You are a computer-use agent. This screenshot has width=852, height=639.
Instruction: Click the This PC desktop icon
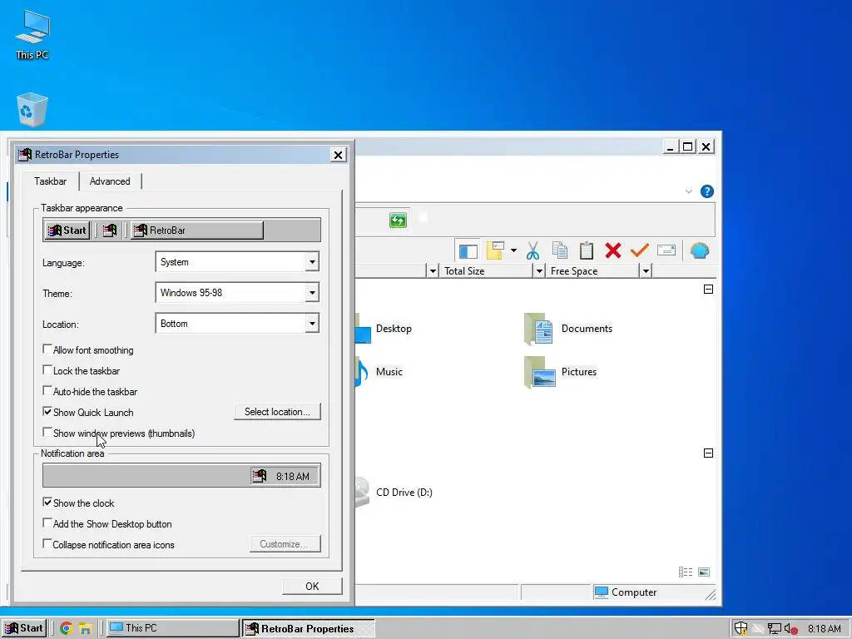click(x=32, y=27)
